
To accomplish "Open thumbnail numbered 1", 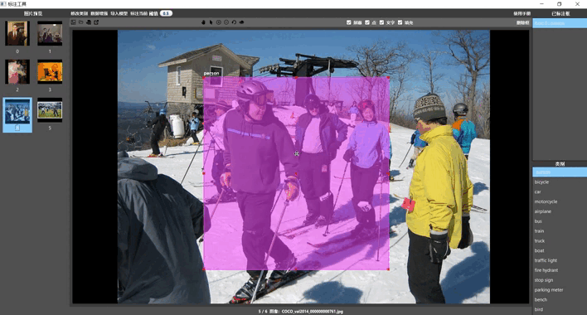I will coord(50,33).
